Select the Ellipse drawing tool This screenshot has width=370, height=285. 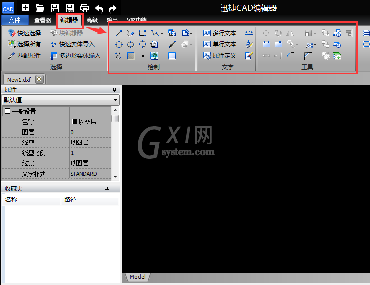[131, 44]
